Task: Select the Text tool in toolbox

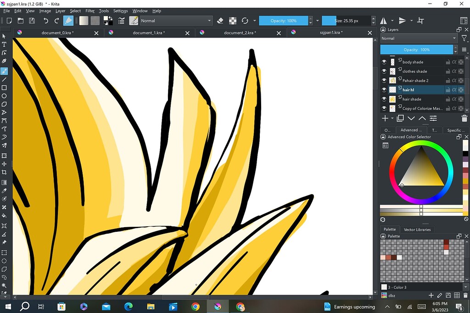Action: tap(4, 45)
